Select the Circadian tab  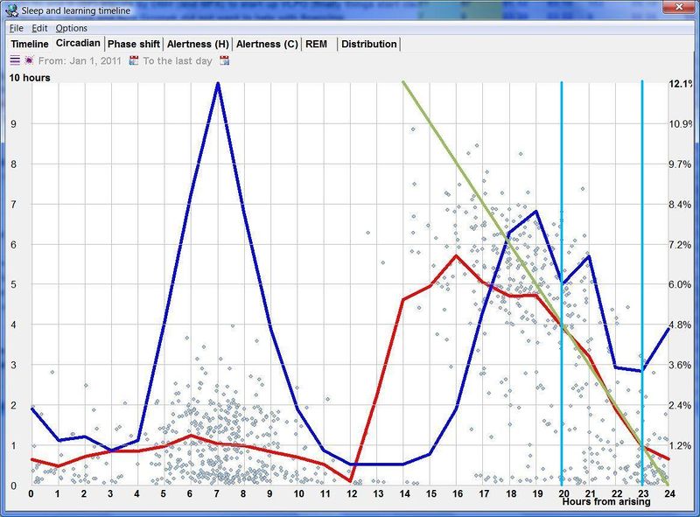click(78, 43)
